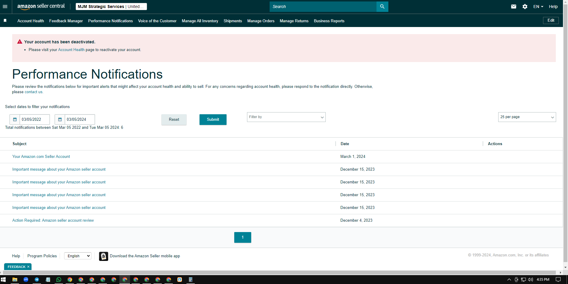Click the volume speaker tray icon
Viewport: 568px width, 284px height.
531,280
